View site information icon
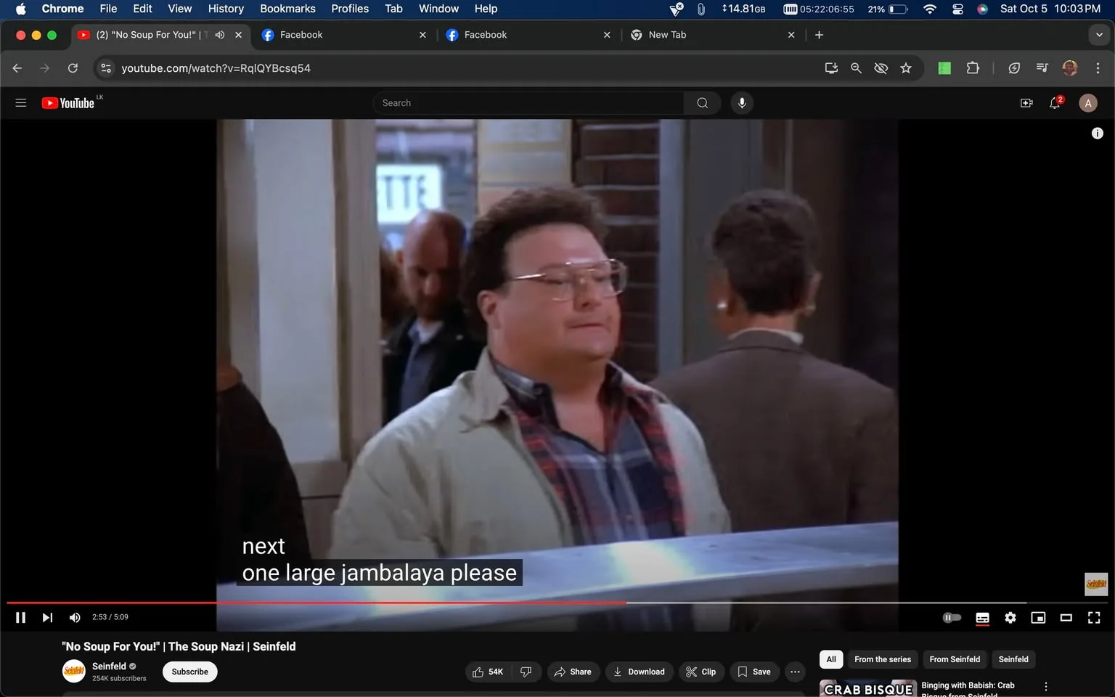The width and height of the screenshot is (1115, 697). point(106,68)
